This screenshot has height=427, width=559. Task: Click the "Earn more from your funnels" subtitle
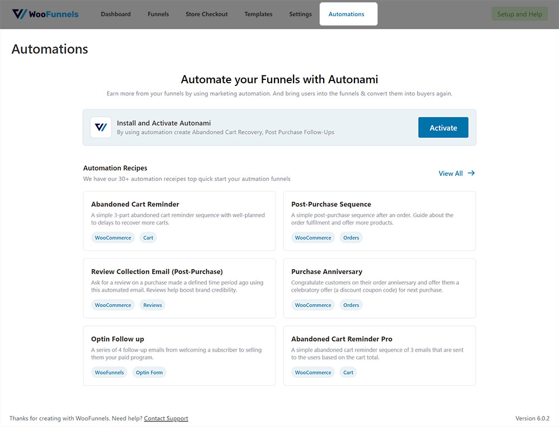[279, 94]
